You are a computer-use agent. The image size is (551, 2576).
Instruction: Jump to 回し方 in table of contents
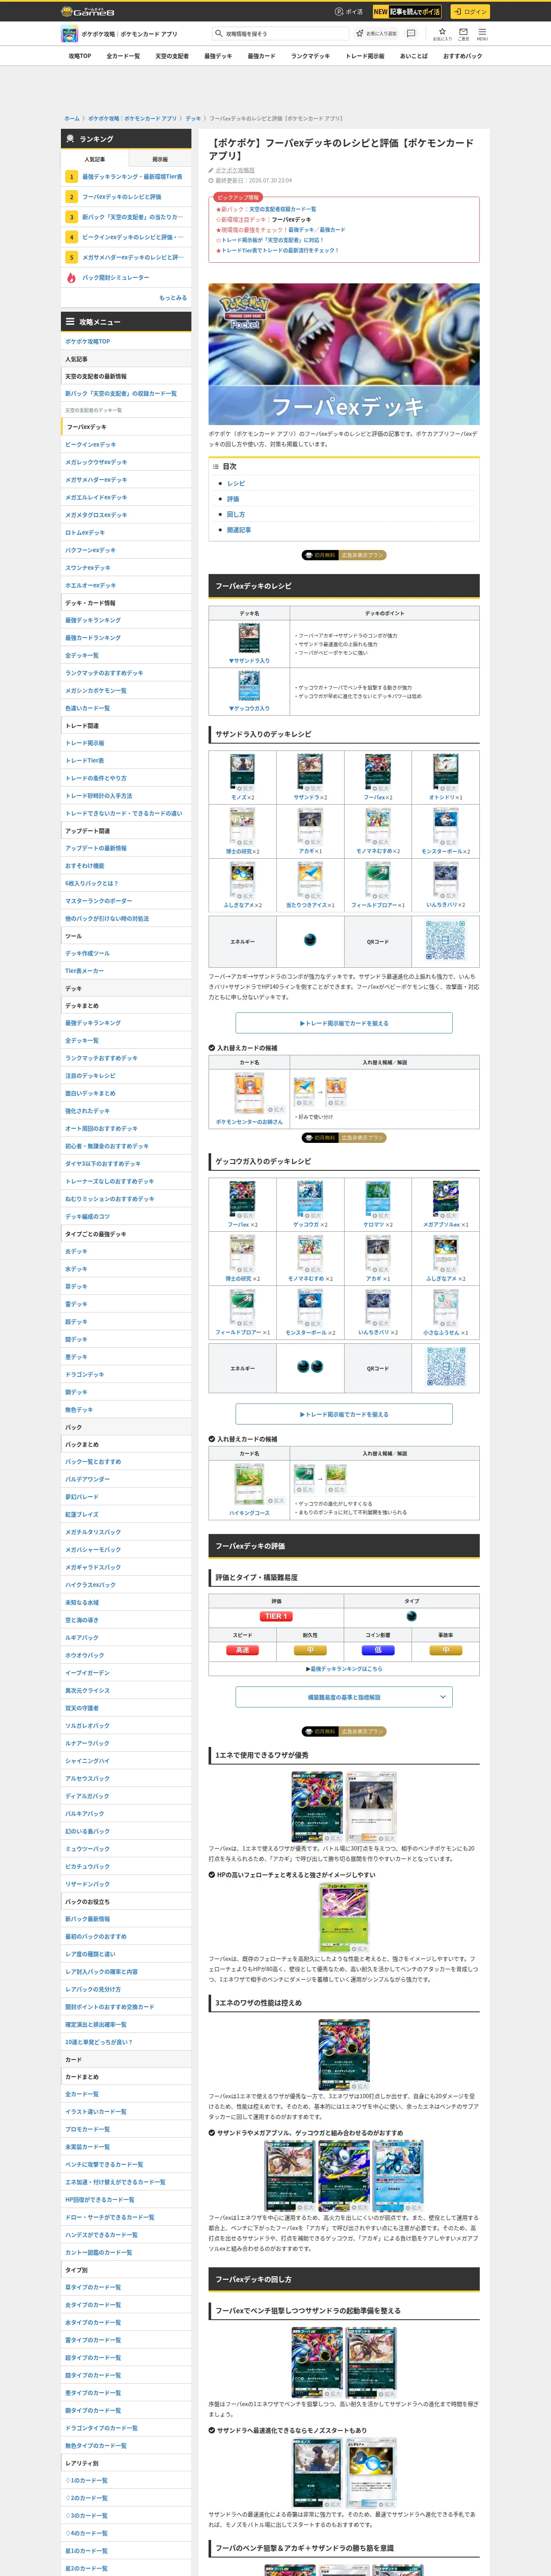click(x=236, y=514)
